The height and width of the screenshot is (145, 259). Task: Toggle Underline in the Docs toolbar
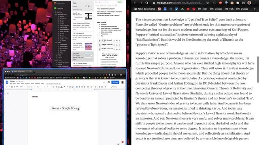click(59, 87)
